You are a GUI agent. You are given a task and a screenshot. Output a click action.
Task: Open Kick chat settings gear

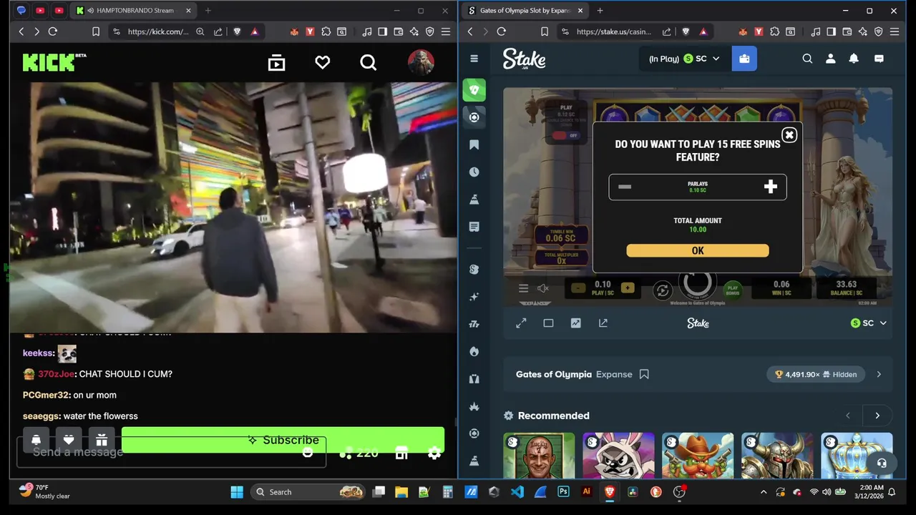coord(434,453)
